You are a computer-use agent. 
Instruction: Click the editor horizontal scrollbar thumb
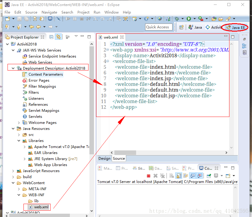click(125, 153)
